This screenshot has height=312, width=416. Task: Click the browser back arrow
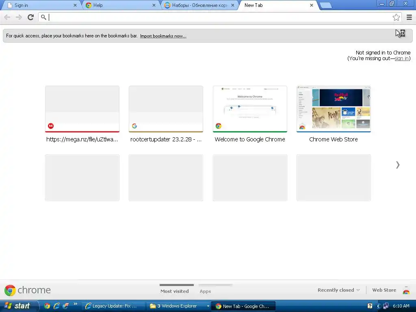7,17
